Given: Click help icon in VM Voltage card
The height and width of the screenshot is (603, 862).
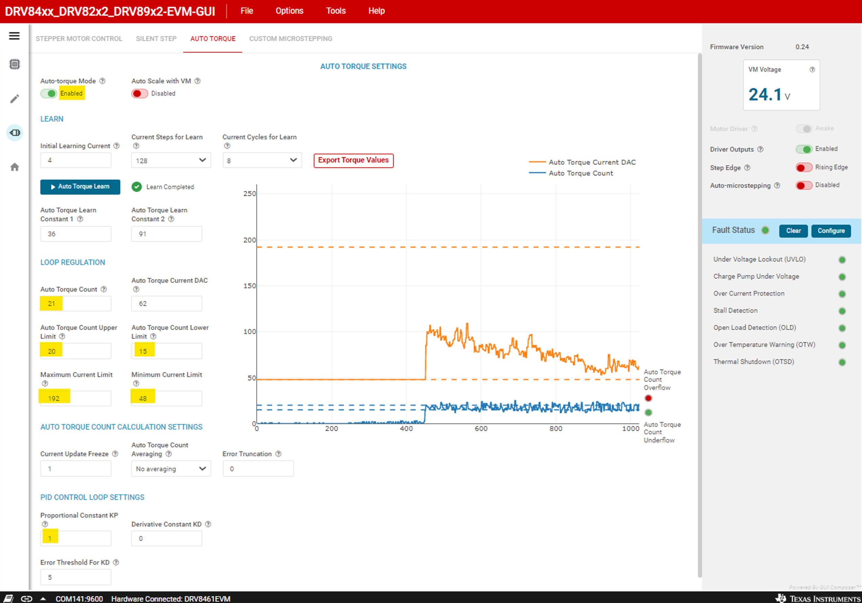Looking at the screenshot, I should tap(812, 70).
